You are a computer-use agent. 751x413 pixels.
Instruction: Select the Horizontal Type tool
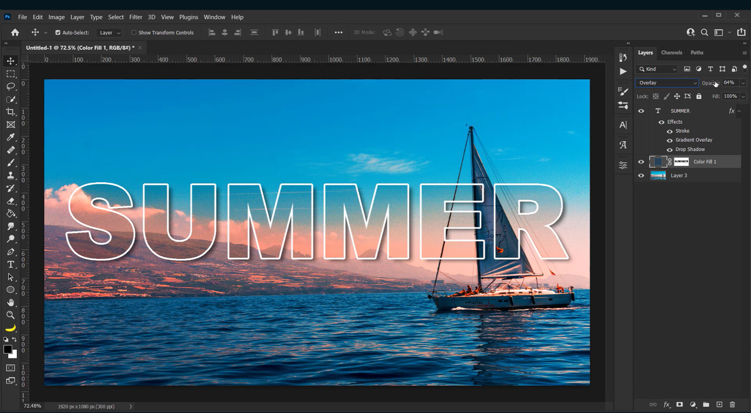[x=11, y=265]
